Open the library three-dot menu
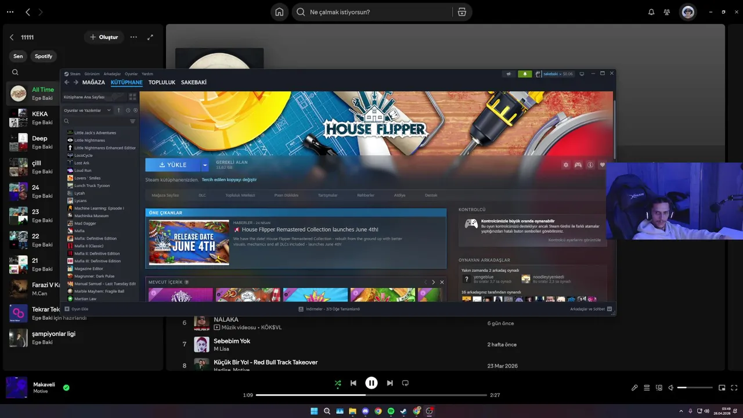The width and height of the screenshot is (743, 418). point(134,37)
